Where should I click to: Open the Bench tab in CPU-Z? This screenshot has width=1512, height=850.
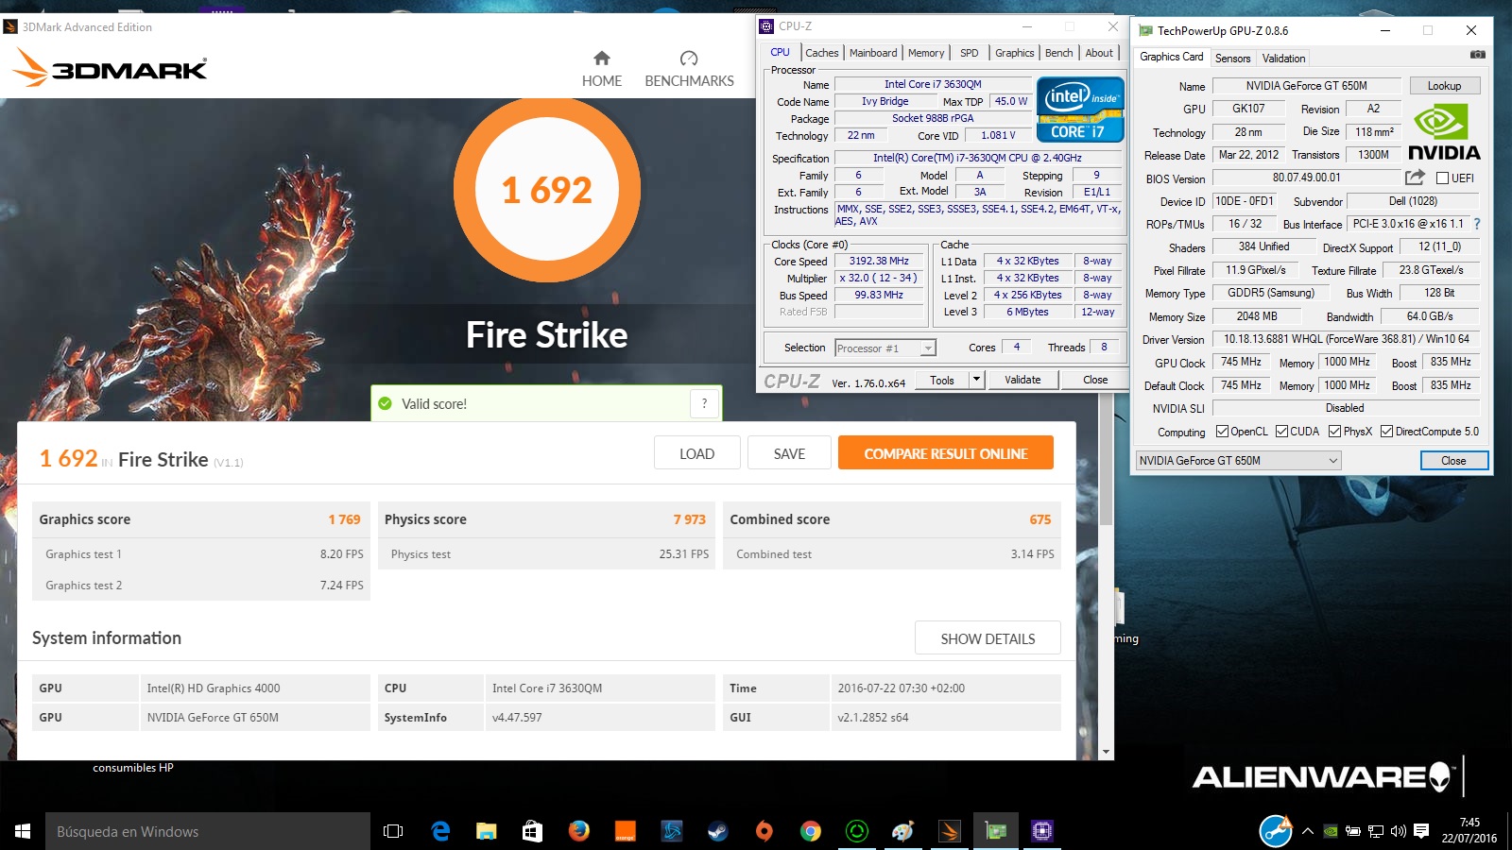coord(1059,53)
